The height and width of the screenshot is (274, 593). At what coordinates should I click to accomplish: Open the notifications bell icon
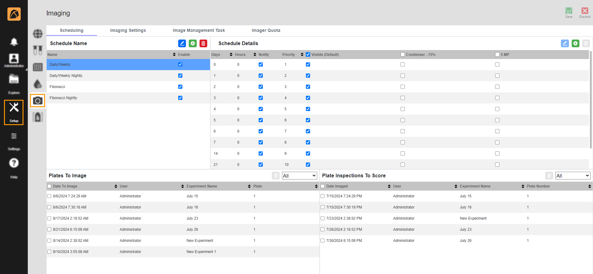pyautogui.click(x=14, y=42)
